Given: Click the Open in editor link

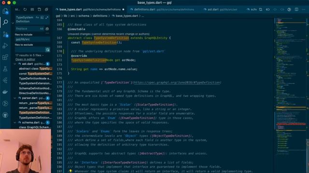Looking at the screenshot, I should [25, 60].
